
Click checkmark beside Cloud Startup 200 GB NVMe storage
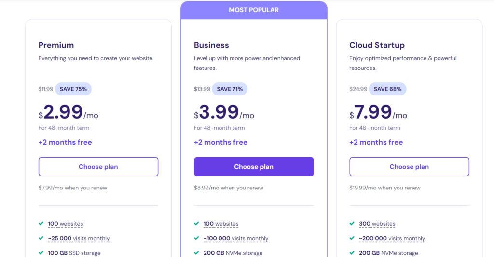352,253
